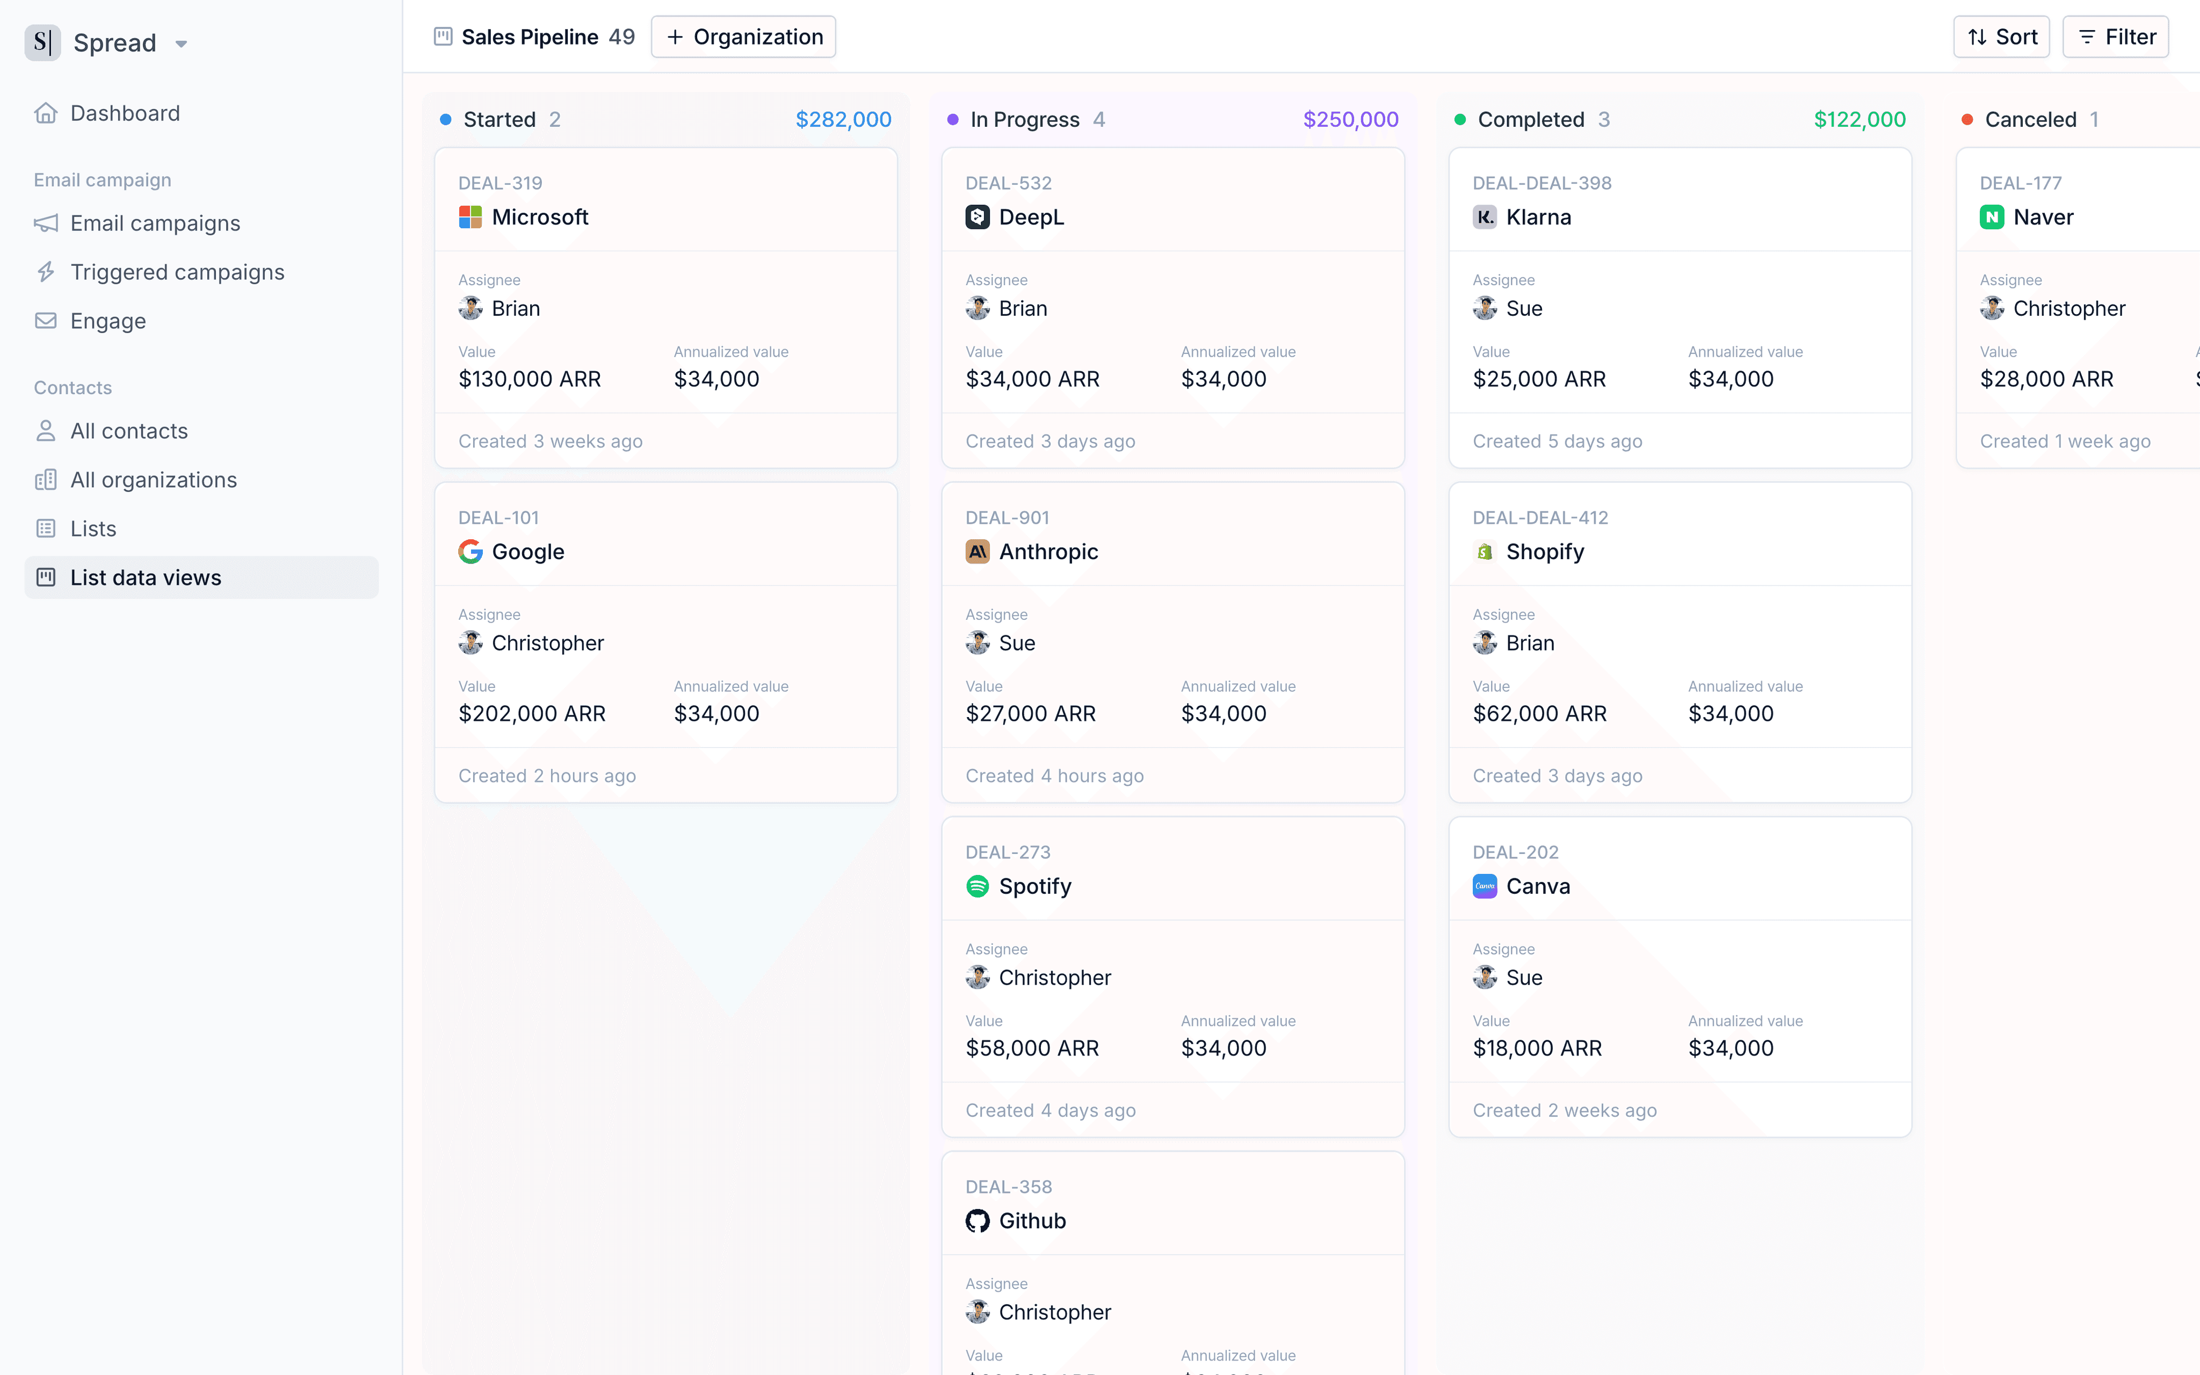
Task: Click the Naver logo icon
Action: tap(1992, 218)
